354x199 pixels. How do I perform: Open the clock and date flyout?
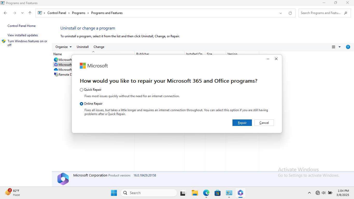click(343, 193)
